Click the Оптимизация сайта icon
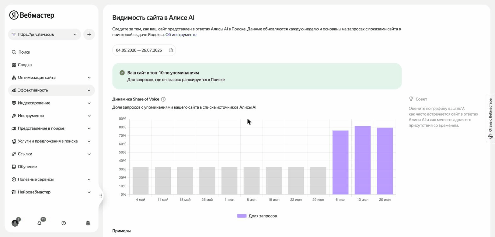This screenshot has width=495, height=237. [x=14, y=78]
